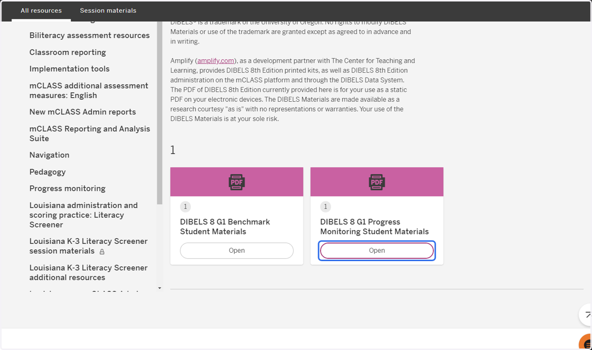592x350 pixels.
Task: Open the orange chat widget icon
Action: pyautogui.click(x=586, y=343)
